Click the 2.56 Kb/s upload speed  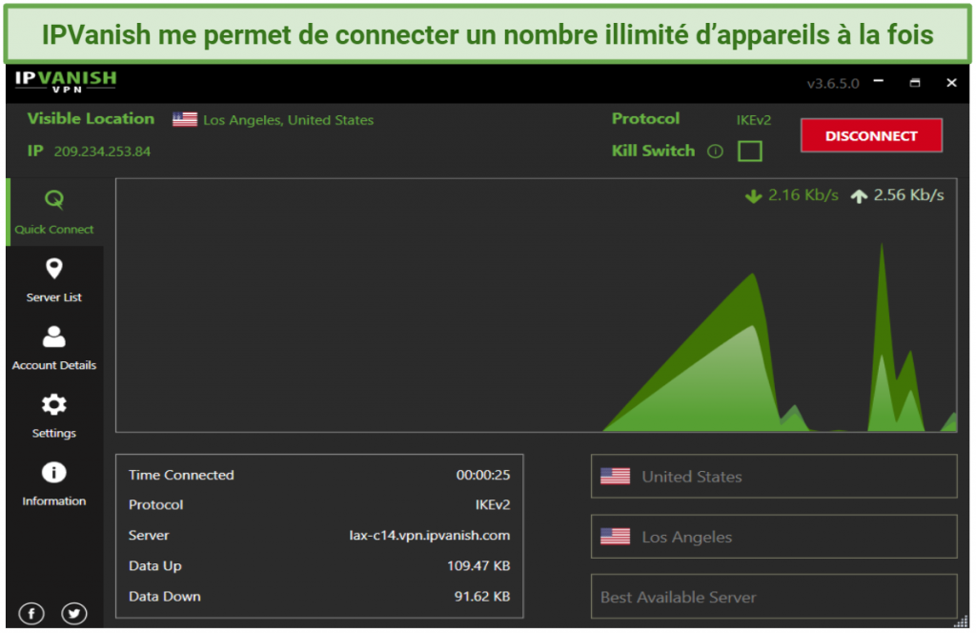[x=908, y=195]
